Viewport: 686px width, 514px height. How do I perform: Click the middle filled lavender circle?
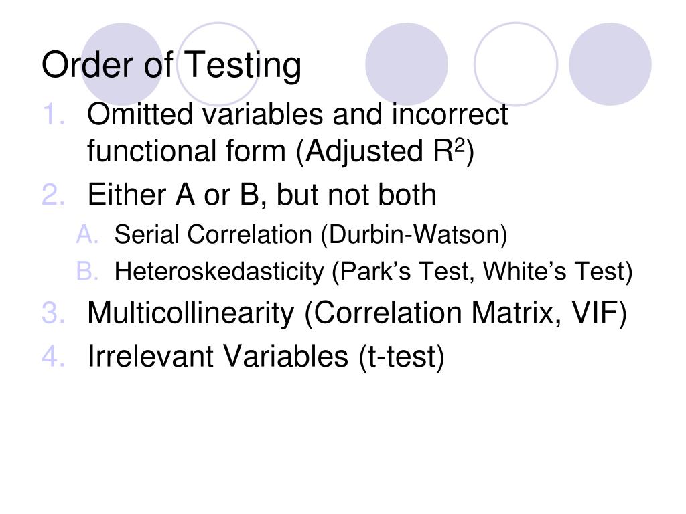[x=407, y=64]
